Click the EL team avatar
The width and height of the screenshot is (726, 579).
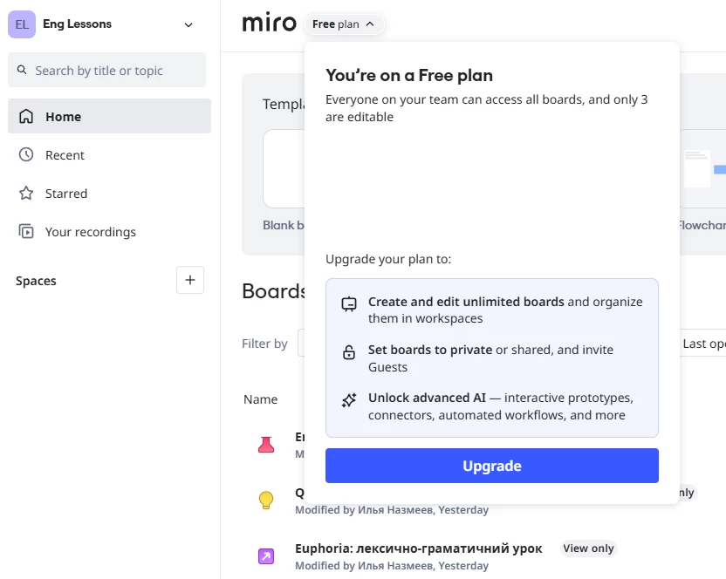point(22,24)
